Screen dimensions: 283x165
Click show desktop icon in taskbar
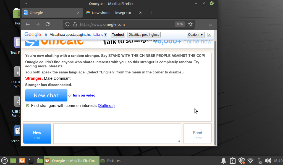[13, 161]
